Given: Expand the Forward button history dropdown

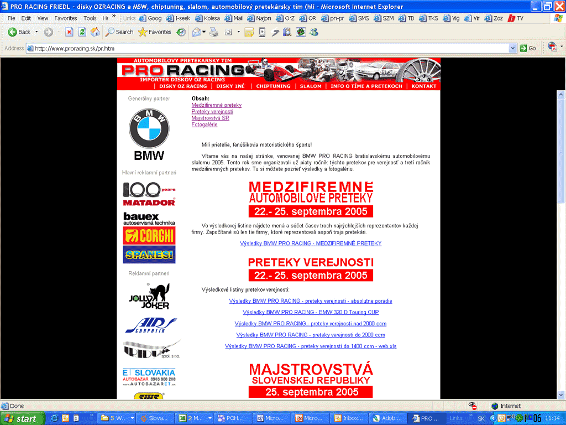Looking at the screenshot, I should pyautogui.click(x=58, y=32).
